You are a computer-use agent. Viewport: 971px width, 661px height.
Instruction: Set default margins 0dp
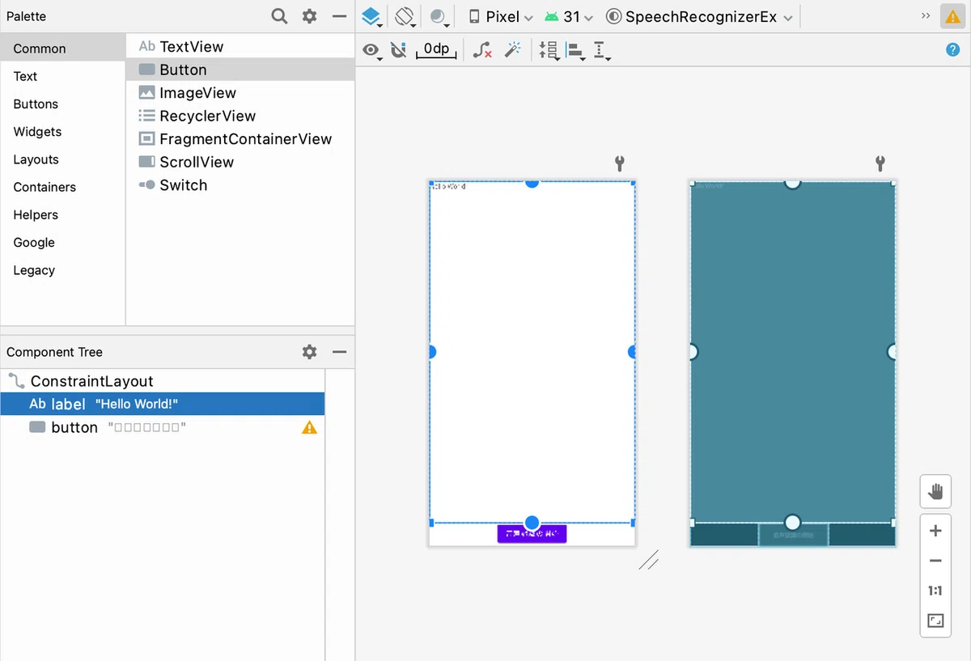(x=436, y=50)
